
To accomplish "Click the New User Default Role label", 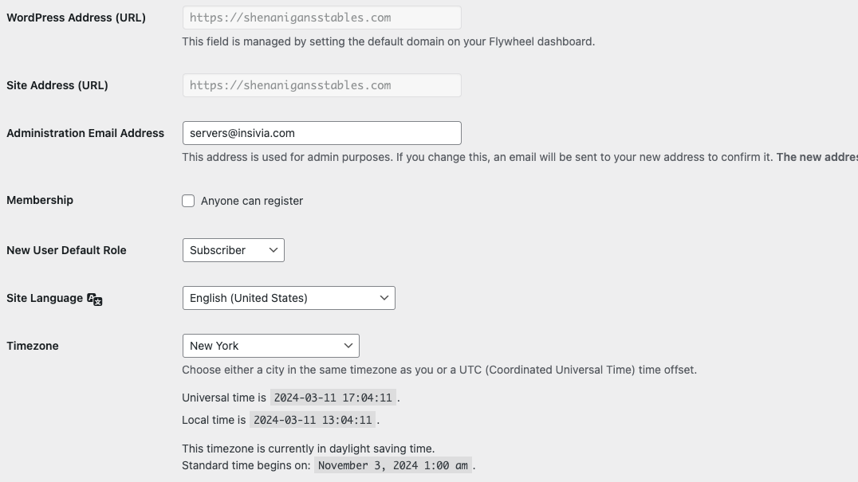I will [x=66, y=250].
